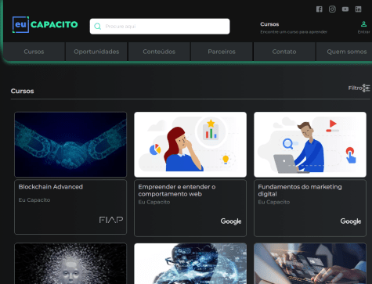This screenshot has width=372, height=284.
Task: Open the YouTube social icon
Action: pos(345,9)
